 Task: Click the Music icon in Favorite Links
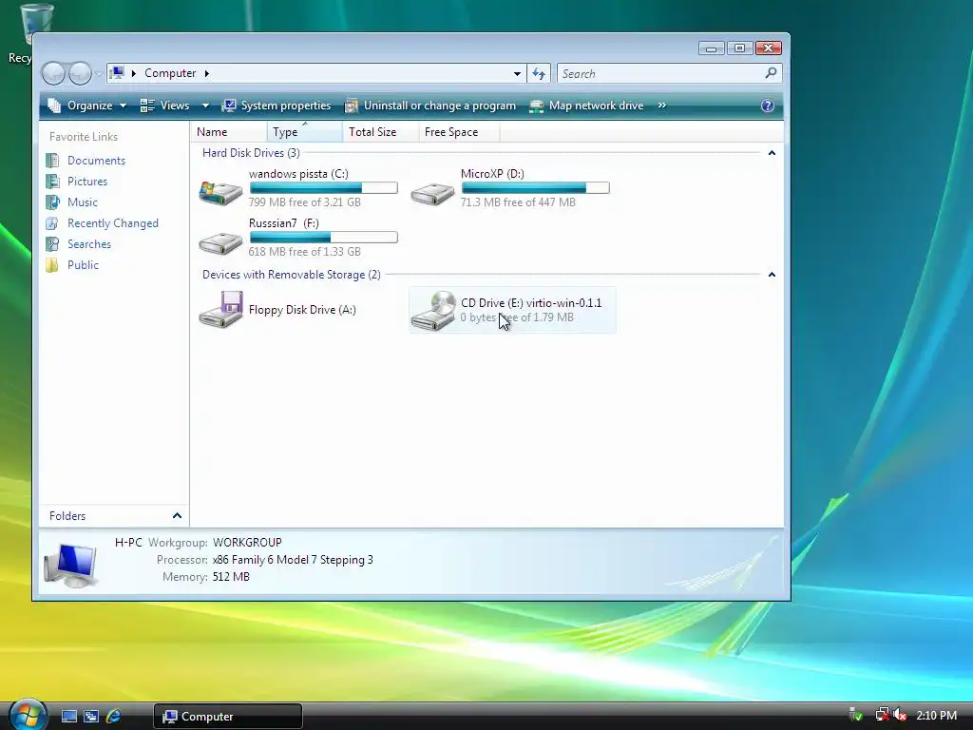point(53,202)
